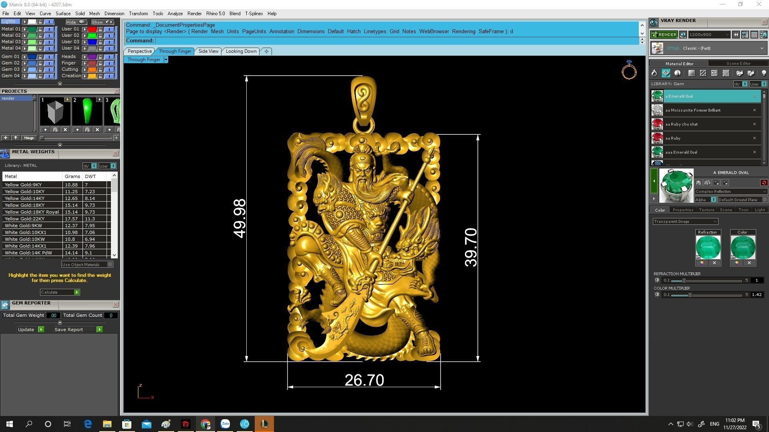Toggle Gem 01 layer on/off switch

(49, 57)
